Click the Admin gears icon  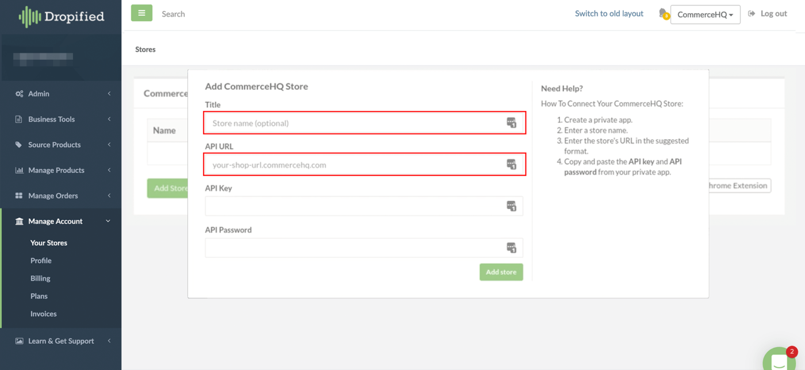point(19,94)
